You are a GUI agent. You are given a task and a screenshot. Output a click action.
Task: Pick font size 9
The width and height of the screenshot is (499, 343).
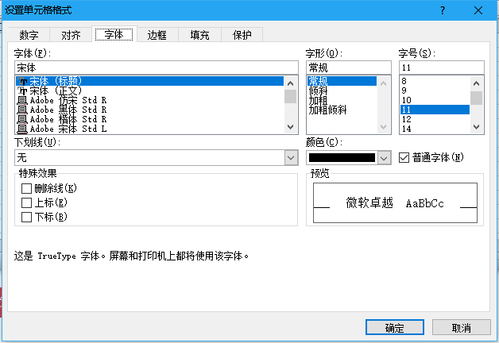[435, 91]
